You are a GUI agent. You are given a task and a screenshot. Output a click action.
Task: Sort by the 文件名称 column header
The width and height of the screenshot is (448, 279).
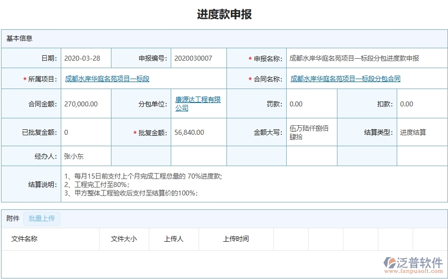tap(24, 239)
